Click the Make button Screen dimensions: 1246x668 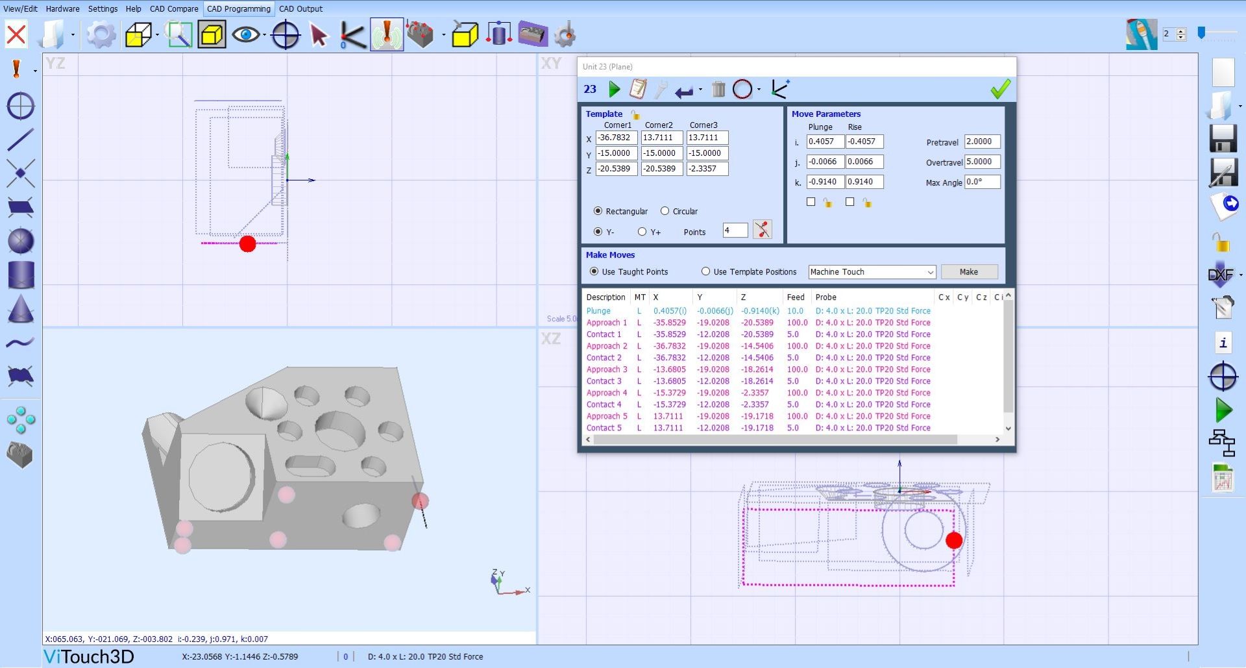coord(968,272)
